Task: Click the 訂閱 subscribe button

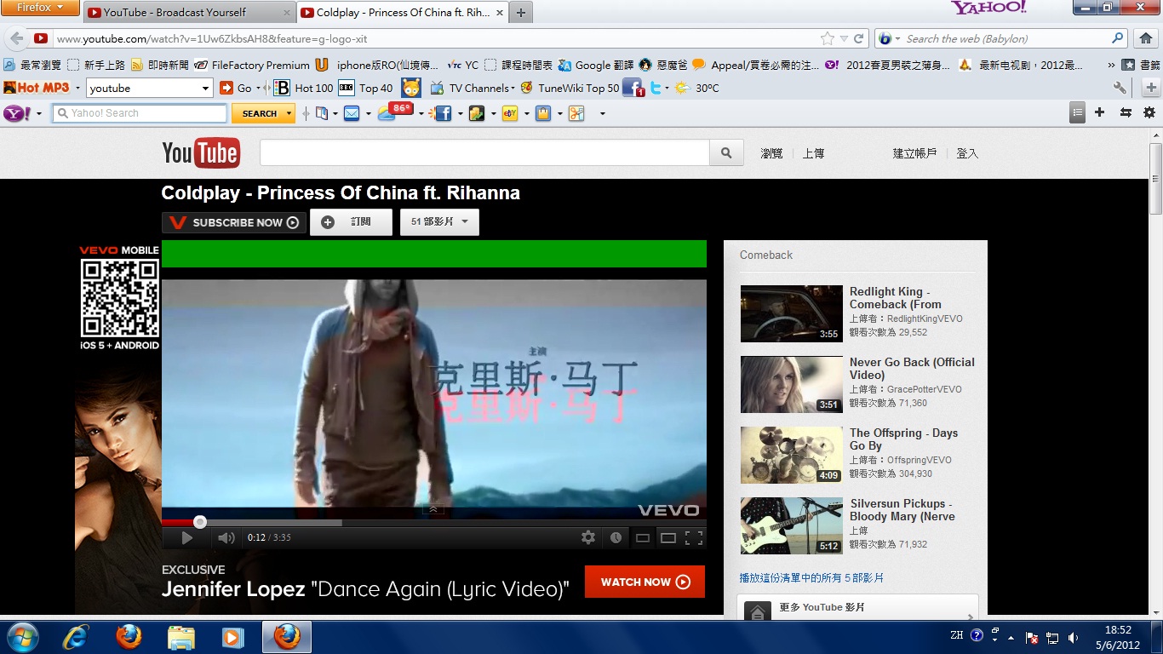Action: click(351, 222)
